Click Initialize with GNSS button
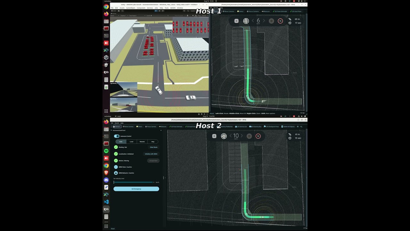This screenshot has width=410, height=231. [151, 154]
